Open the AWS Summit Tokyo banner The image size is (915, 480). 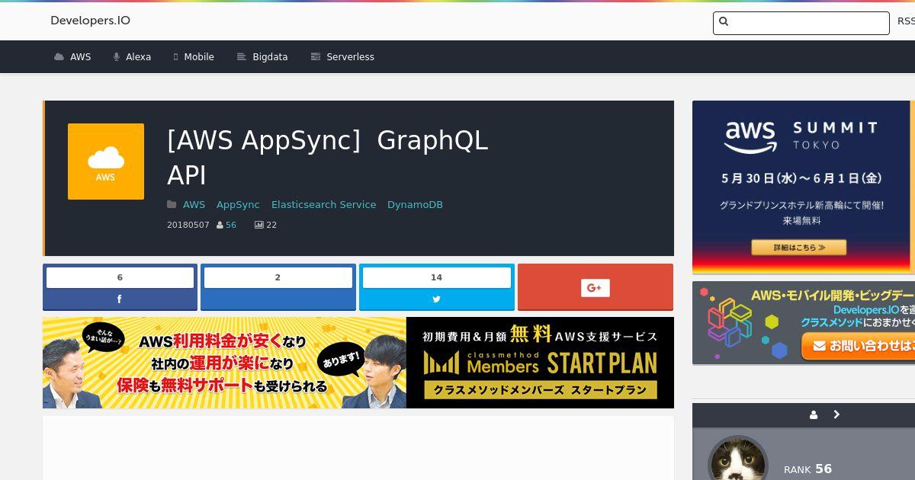tap(804, 187)
